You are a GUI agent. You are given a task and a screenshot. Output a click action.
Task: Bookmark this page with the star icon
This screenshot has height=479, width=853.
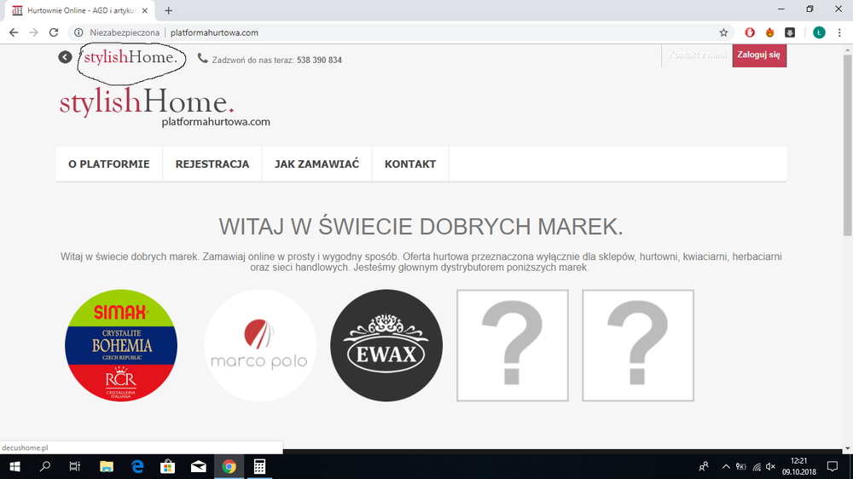pyautogui.click(x=723, y=32)
